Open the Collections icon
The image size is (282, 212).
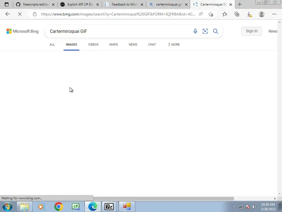click(x=237, y=14)
